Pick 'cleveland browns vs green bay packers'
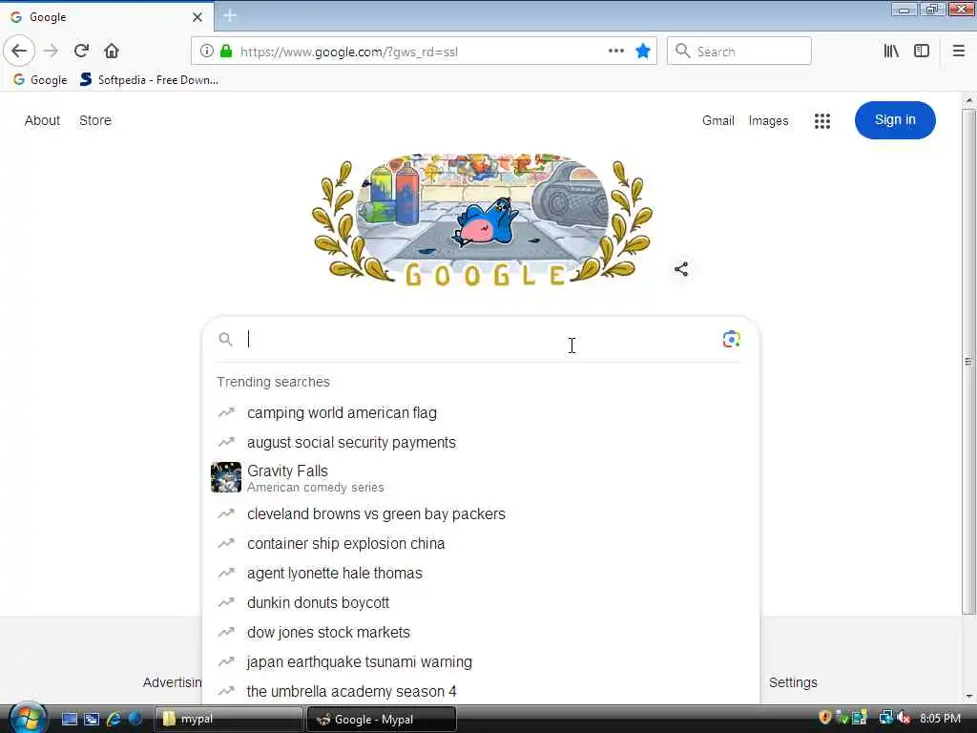 point(481,514)
